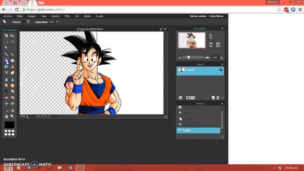Click the pixlr.com address bar

pos(149,9)
